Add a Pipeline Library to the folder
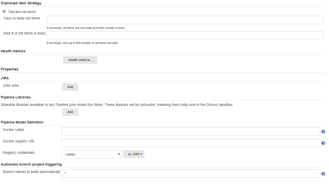Image resolution: width=329 pixels, height=186 pixels. pos(70,112)
